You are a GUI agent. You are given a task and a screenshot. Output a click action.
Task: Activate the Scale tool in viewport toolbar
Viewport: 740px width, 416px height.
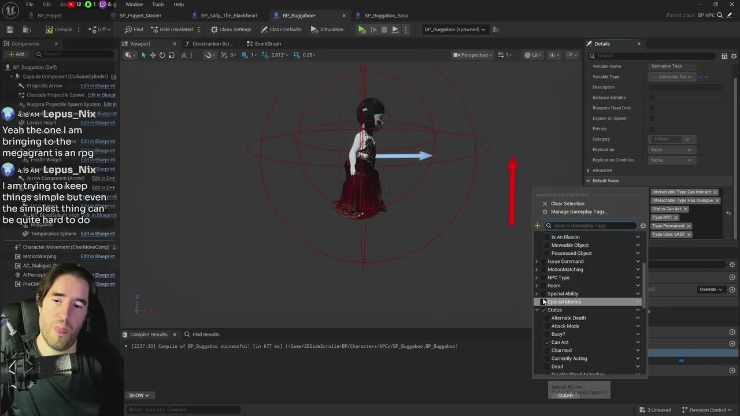click(171, 55)
